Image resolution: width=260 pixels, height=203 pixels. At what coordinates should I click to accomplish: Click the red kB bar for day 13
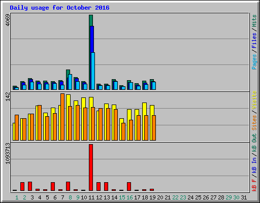click(106, 187)
